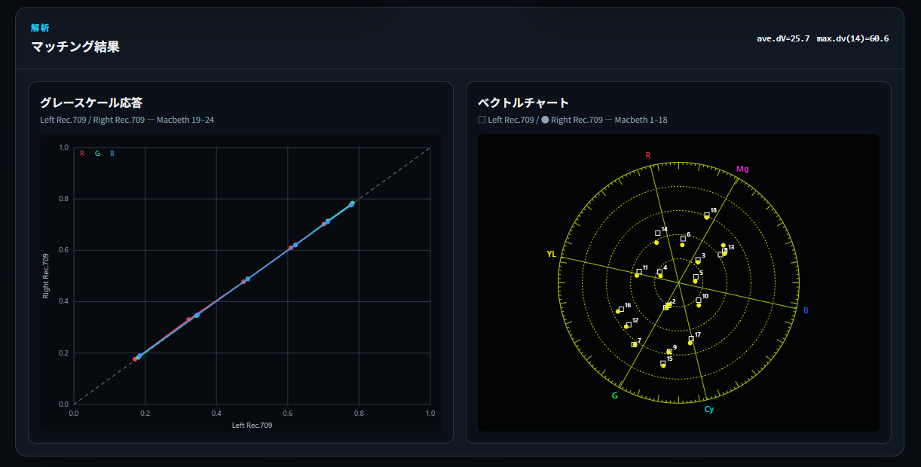The height and width of the screenshot is (467, 921).
Task: Click the グレースケール応答 panel heading
Action: (91, 102)
